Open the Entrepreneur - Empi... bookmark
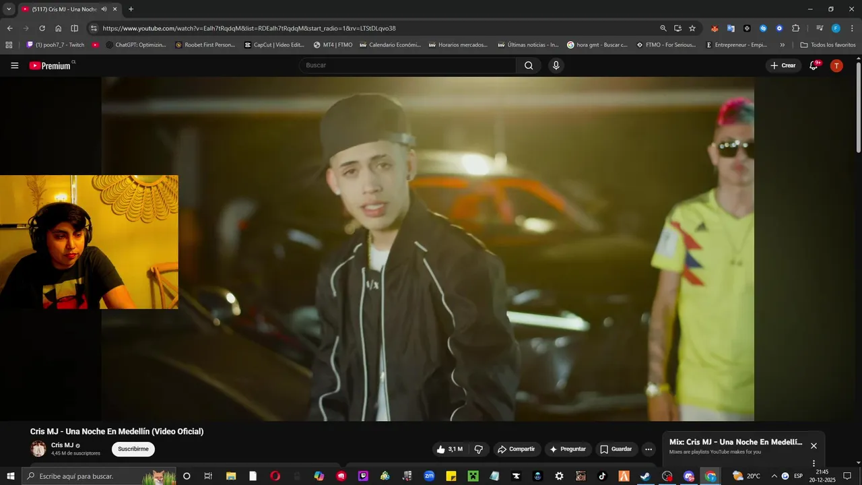 tap(736, 45)
